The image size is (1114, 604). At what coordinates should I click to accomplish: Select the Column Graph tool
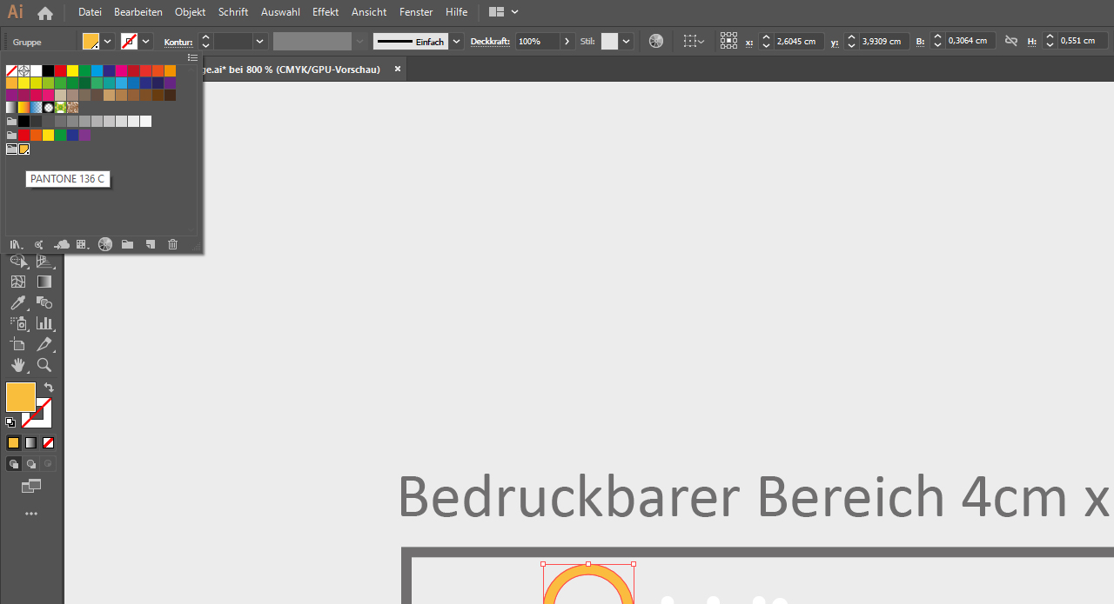click(x=44, y=323)
